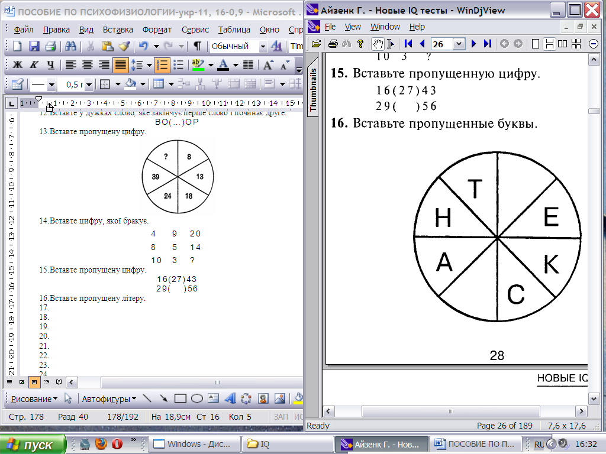This screenshot has width=606, height=454.
Task: Toggle show paragraph marks (¶)
Action: click(198, 46)
